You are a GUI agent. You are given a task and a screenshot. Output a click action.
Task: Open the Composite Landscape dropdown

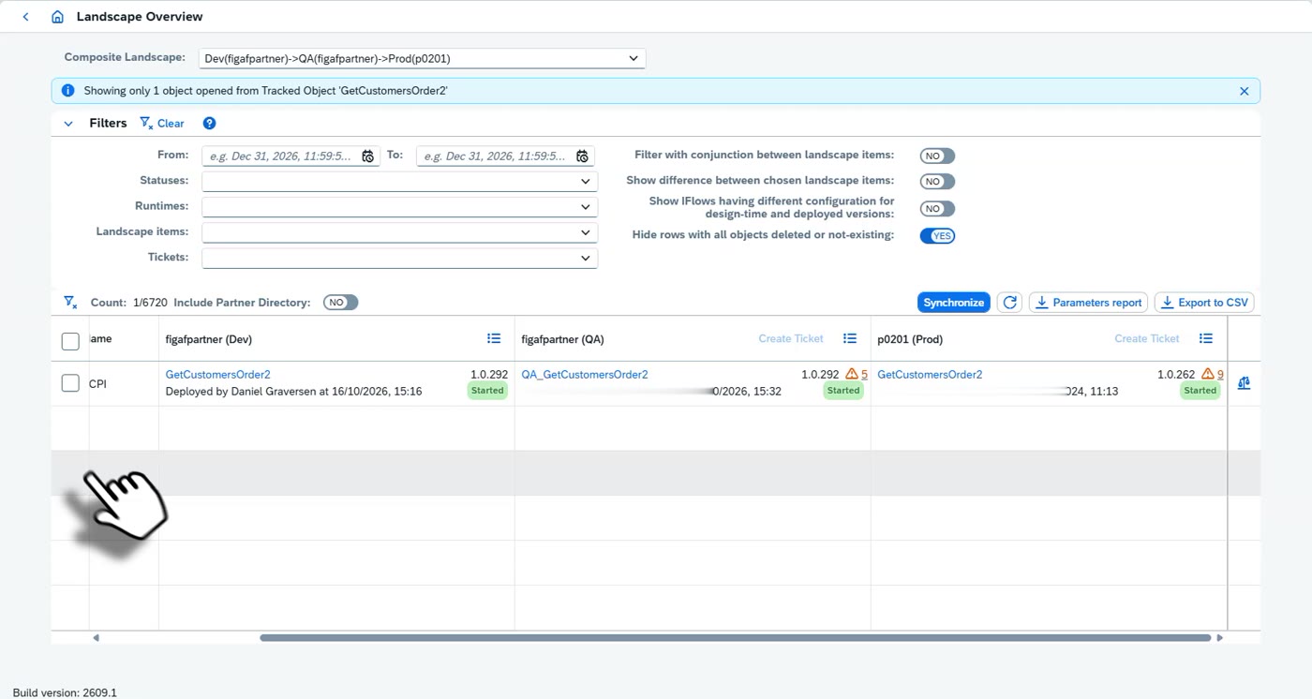[634, 58]
